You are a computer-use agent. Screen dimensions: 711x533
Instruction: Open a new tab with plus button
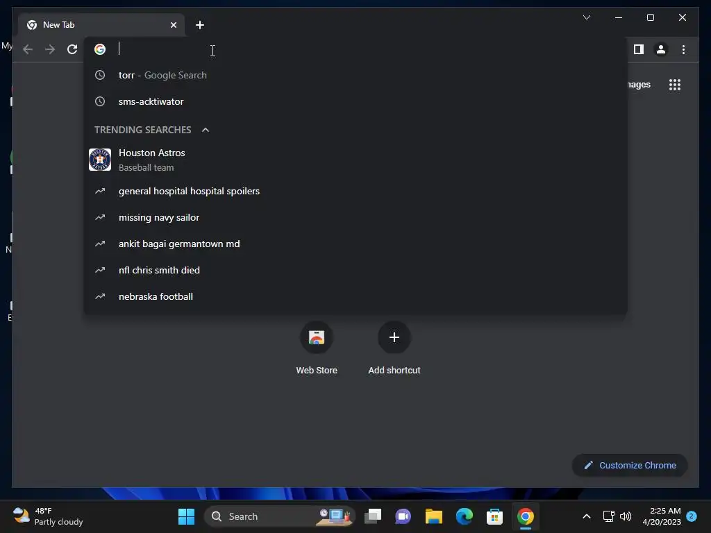point(199,25)
